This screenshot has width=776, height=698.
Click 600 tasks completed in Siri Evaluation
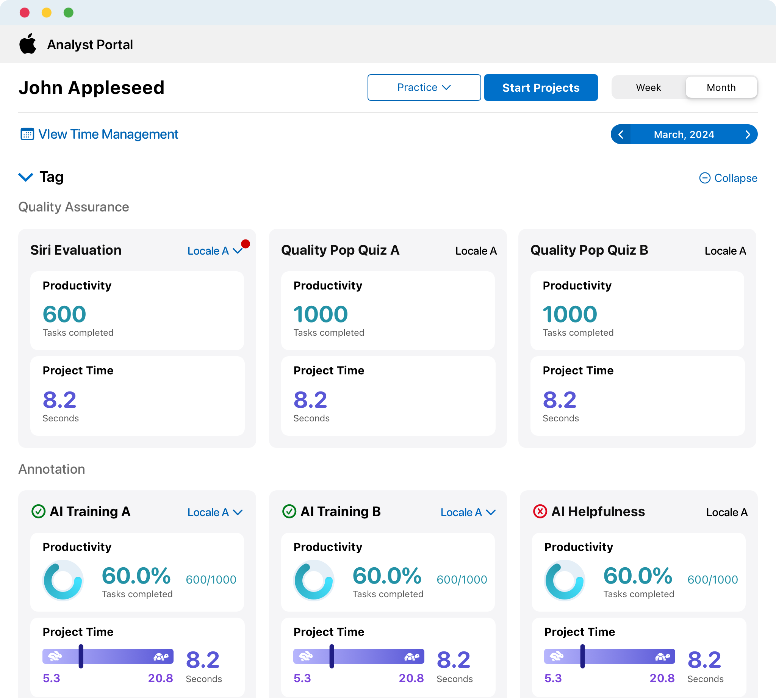[x=64, y=314]
